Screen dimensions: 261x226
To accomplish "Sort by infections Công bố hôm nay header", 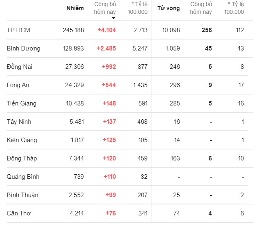I will pyautogui.click(x=105, y=8).
